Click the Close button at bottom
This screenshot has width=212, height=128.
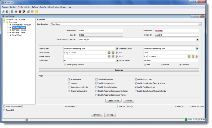coord(97,115)
